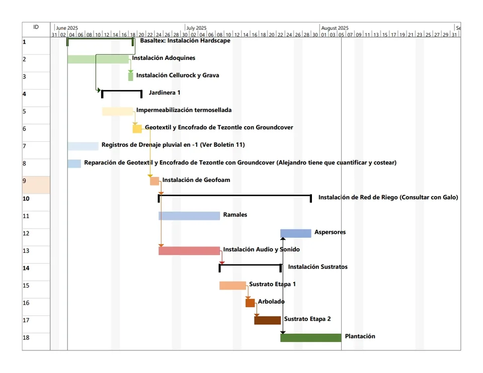Select the dark green Plantación bar
The height and width of the screenshot is (373, 483).
310,338
